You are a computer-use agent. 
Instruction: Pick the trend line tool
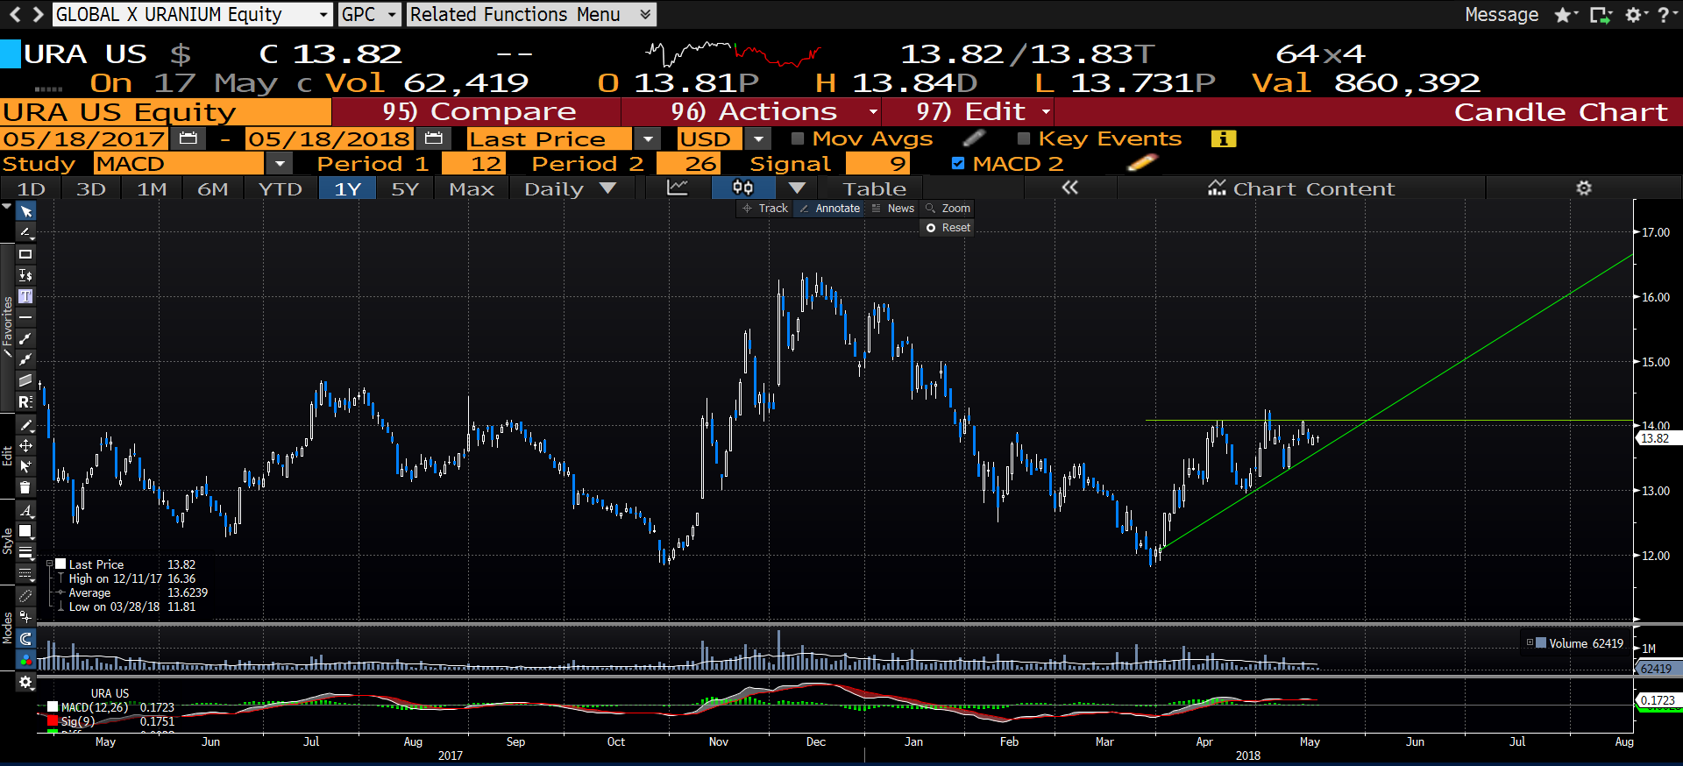25,338
